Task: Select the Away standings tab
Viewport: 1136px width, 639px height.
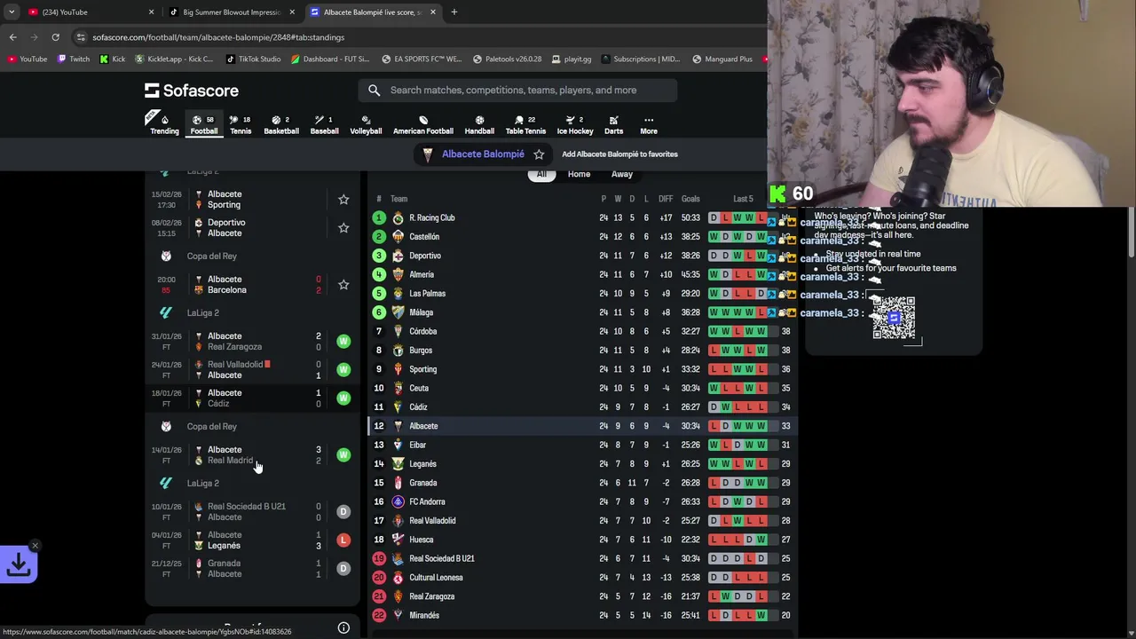Action: (x=622, y=174)
